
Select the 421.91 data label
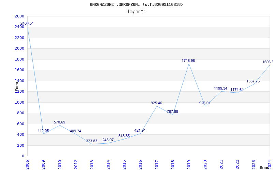[x=140, y=130]
